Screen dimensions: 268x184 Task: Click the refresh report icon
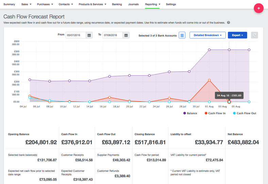[254, 35]
